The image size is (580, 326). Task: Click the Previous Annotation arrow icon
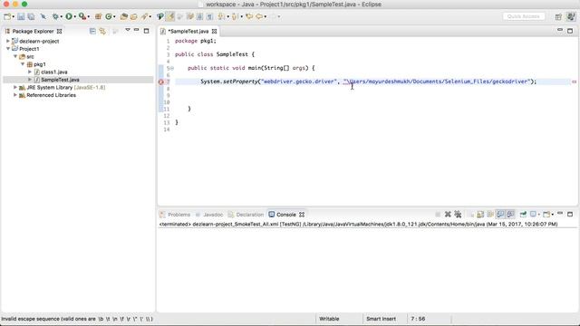(x=235, y=16)
